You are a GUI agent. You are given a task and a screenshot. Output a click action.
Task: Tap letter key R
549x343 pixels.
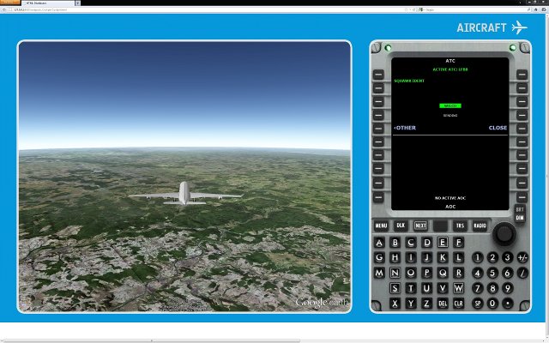click(x=458, y=273)
